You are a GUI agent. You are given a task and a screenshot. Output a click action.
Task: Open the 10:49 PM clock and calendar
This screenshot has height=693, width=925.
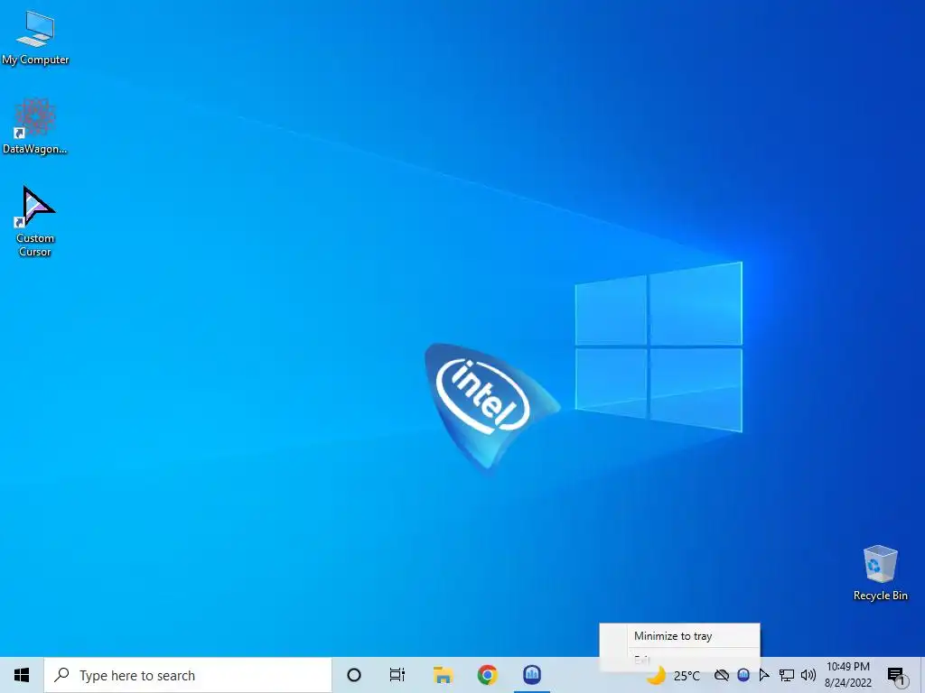847,675
